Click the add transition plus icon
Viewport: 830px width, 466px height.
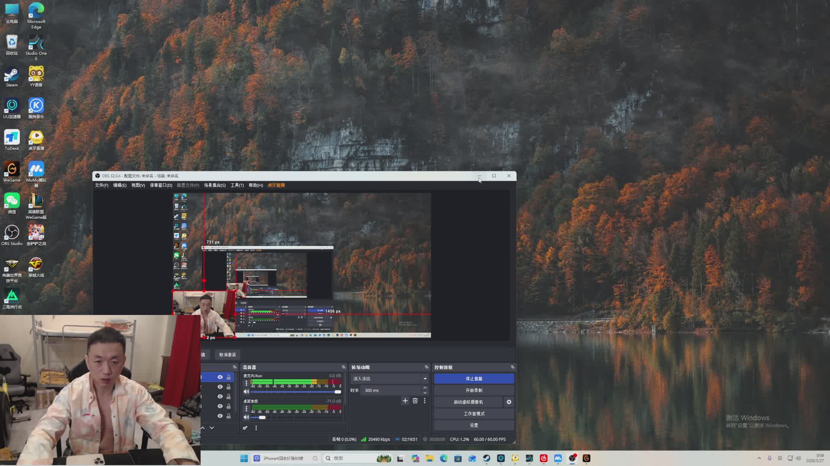[x=405, y=401]
